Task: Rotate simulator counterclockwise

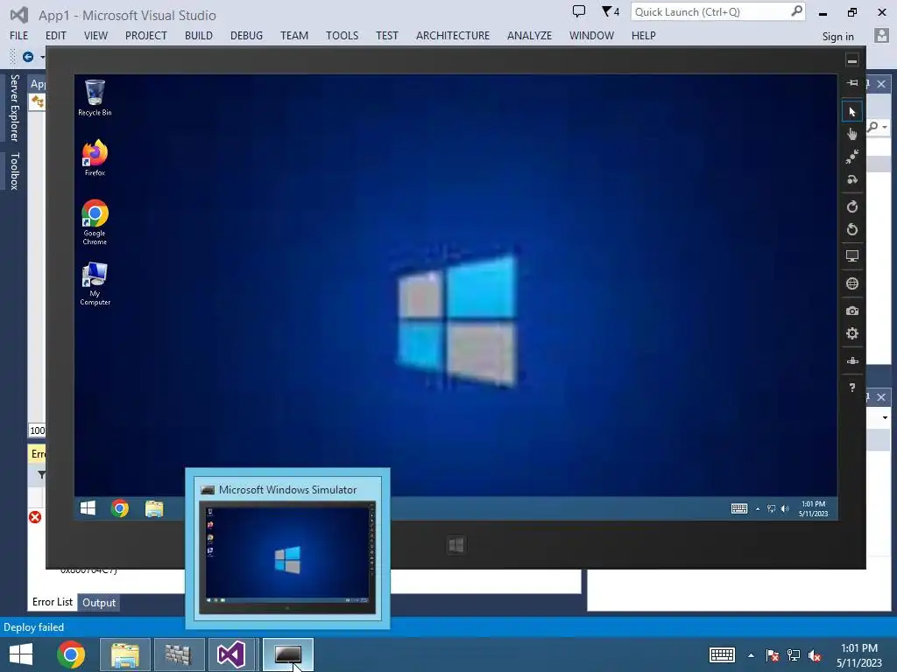Action: 851,230
